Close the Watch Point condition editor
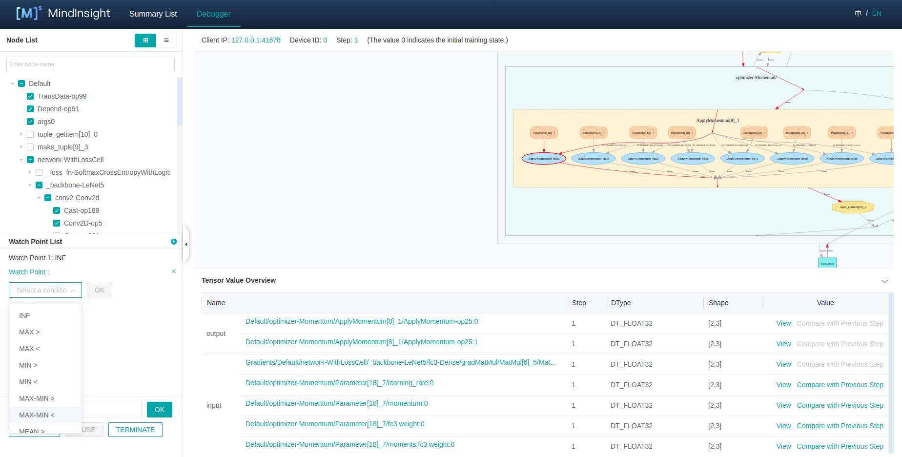 click(174, 271)
